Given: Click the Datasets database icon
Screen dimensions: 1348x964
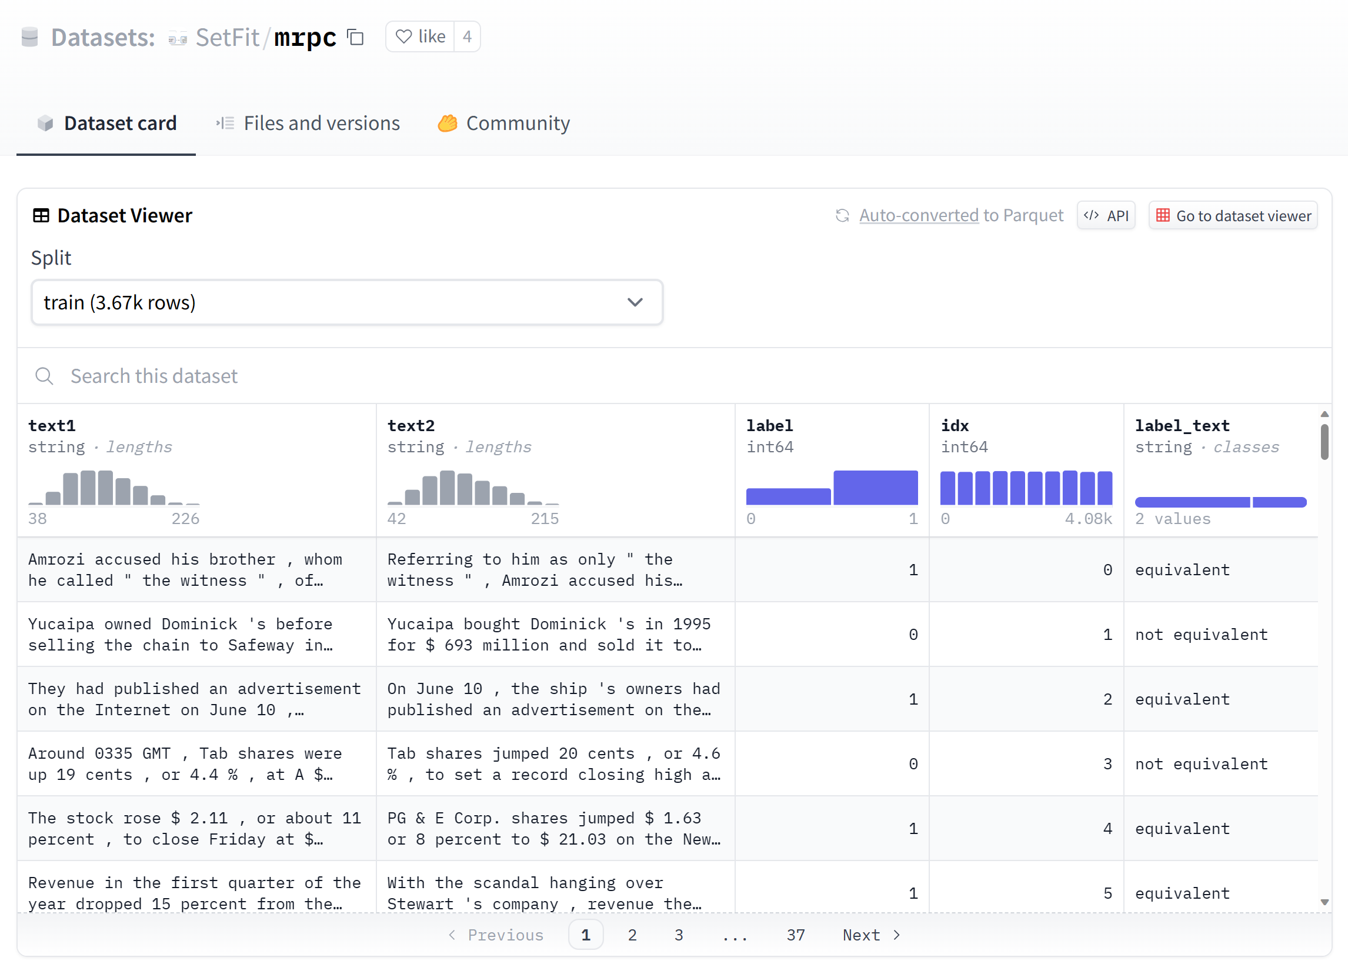Looking at the screenshot, I should coord(29,37).
